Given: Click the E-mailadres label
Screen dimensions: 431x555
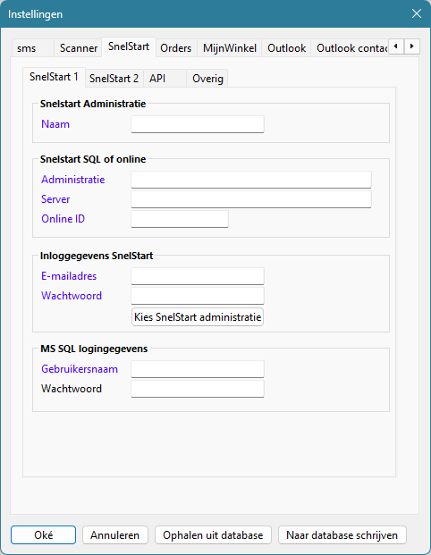Looking at the screenshot, I should click(69, 276).
